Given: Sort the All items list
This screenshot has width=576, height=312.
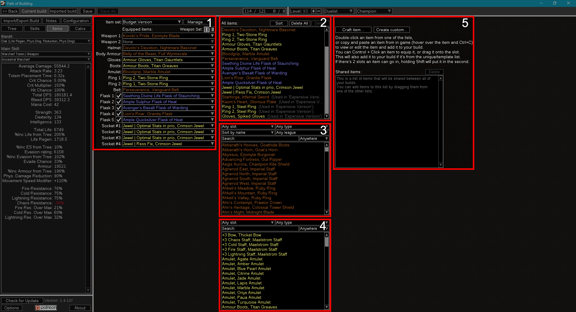Looking at the screenshot, I should pyautogui.click(x=279, y=23).
